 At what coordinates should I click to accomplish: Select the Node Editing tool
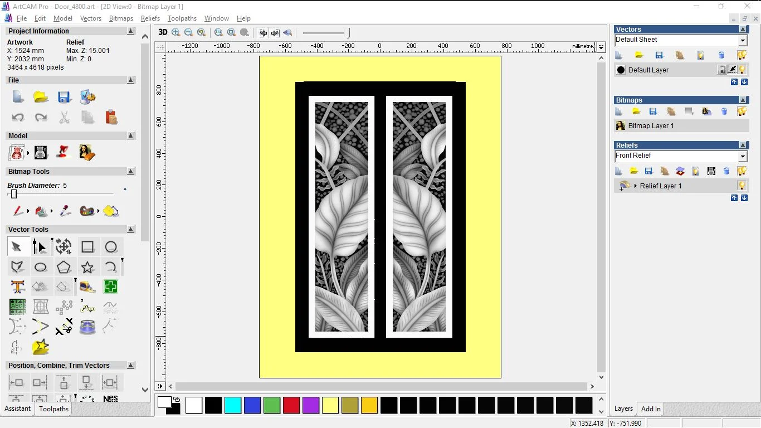[41, 246]
